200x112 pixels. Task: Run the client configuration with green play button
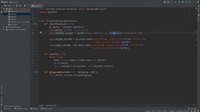176,2
